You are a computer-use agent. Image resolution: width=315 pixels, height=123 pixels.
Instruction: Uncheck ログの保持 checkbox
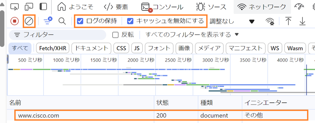pos(80,21)
